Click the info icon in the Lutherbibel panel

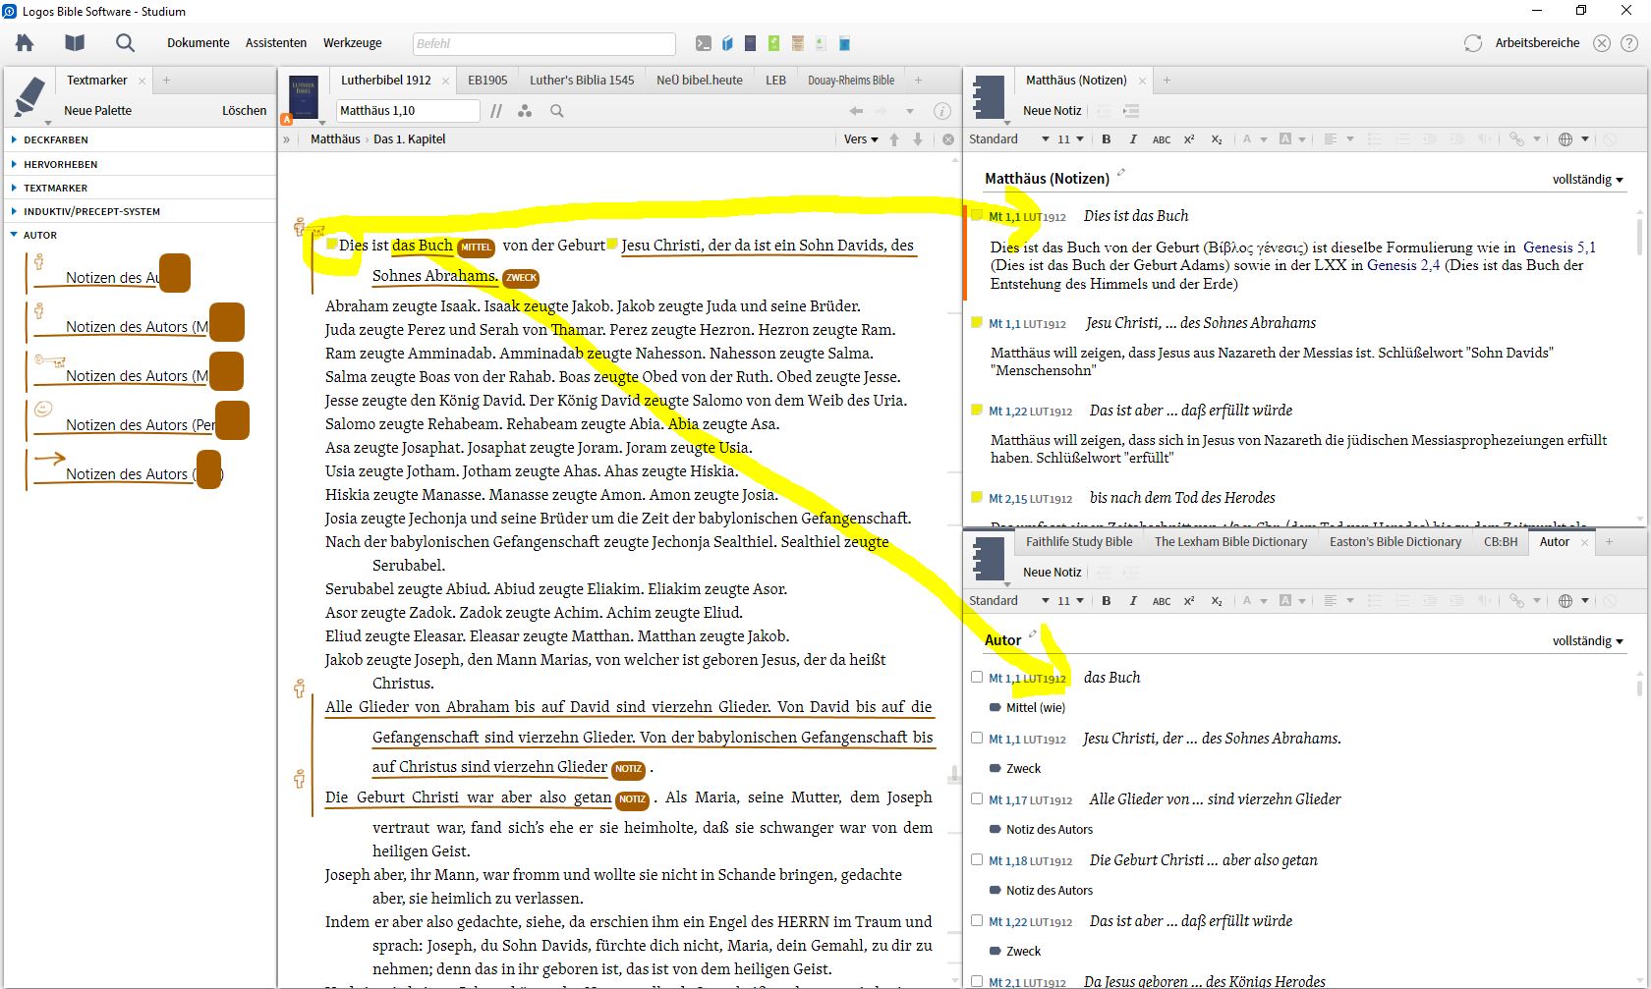pyautogui.click(x=941, y=111)
